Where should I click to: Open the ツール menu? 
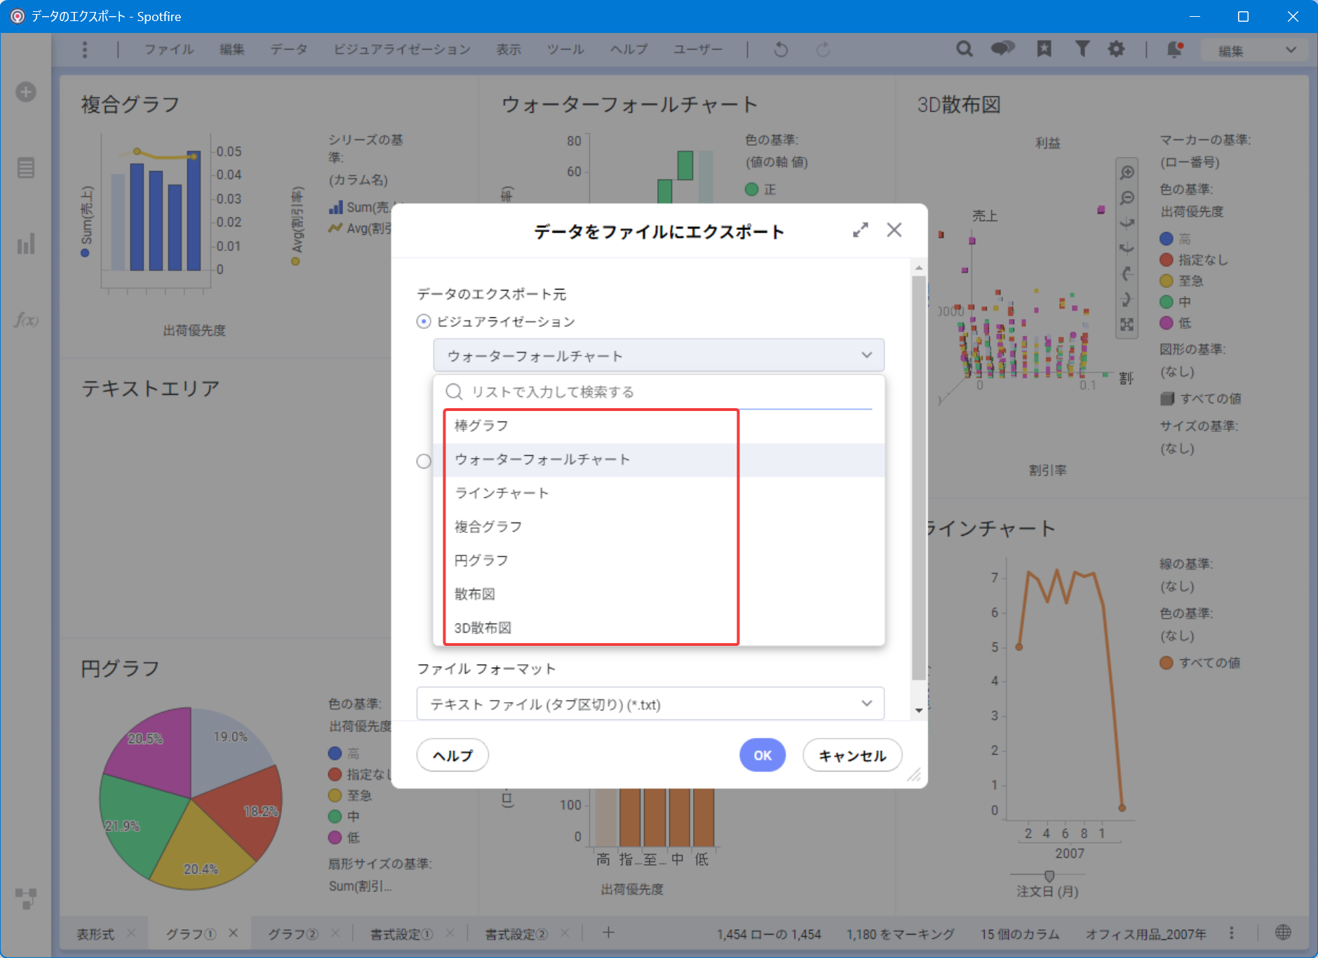pyautogui.click(x=565, y=49)
